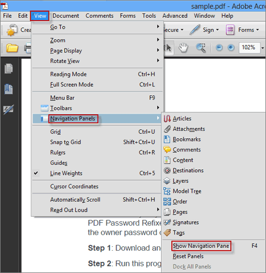Click the Signatures pen icon in submenu
266x273 pixels.
(x=167, y=222)
